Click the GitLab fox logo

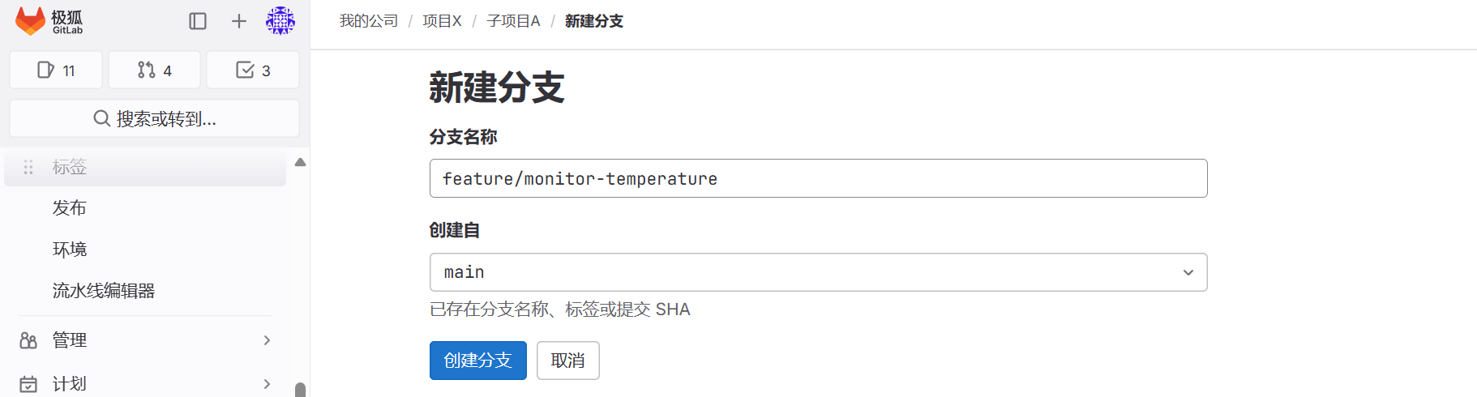click(31, 21)
